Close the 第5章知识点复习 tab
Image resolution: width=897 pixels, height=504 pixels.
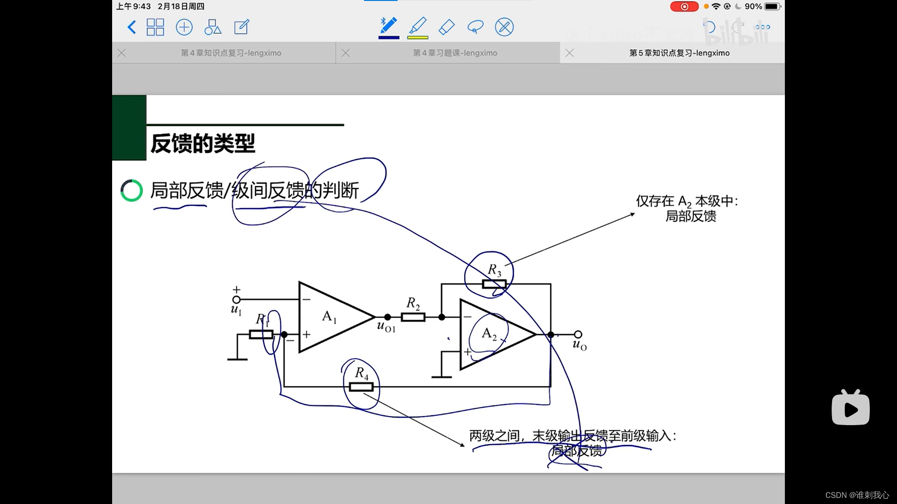(x=570, y=53)
